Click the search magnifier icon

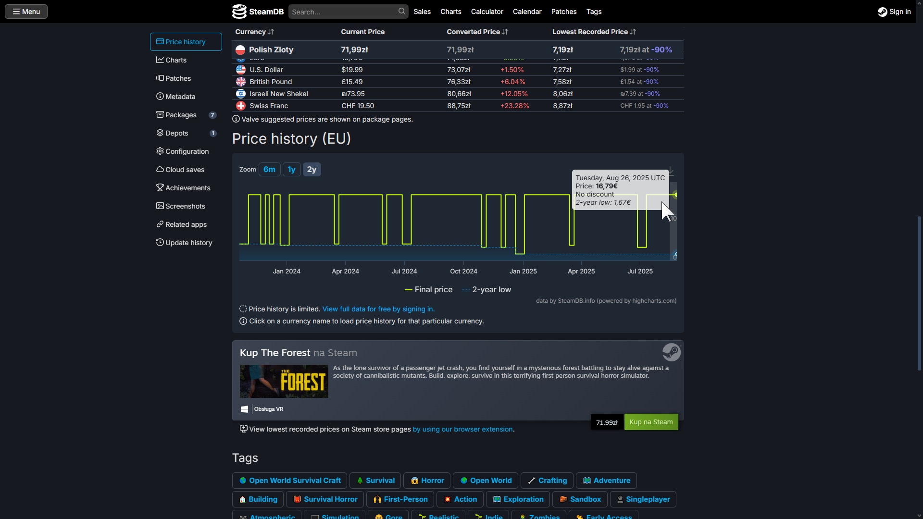402,12
